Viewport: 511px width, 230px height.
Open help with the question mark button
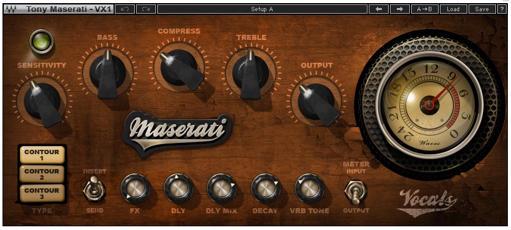click(x=502, y=9)
